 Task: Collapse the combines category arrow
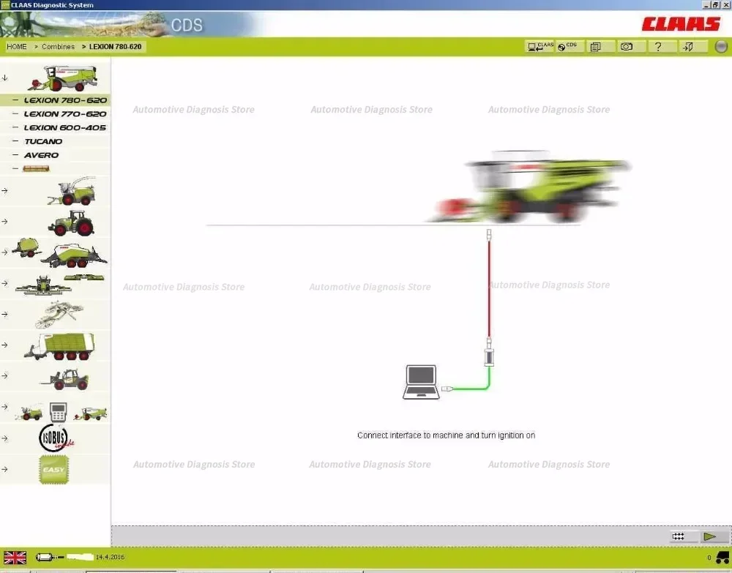click(x=4, y=78)
